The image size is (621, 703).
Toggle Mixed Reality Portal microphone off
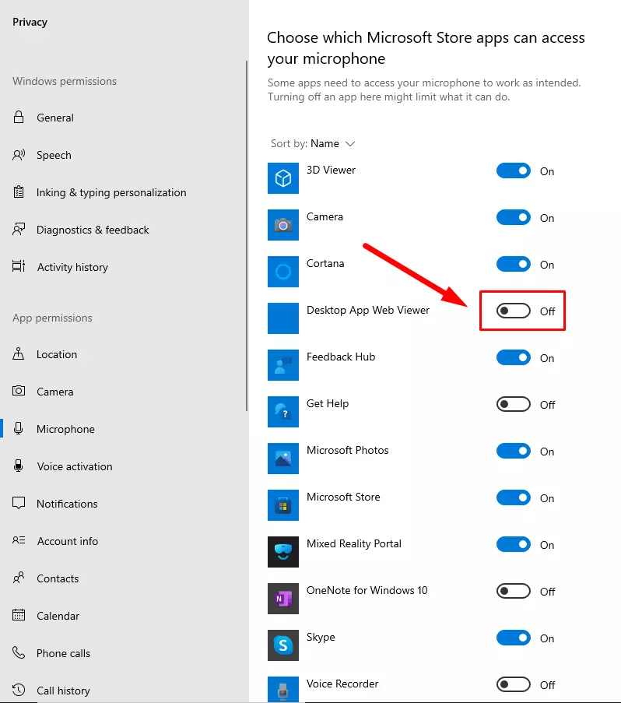514,544
